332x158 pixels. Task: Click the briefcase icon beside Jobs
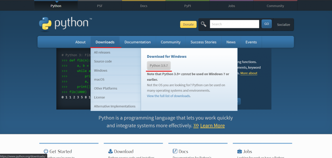240,151
